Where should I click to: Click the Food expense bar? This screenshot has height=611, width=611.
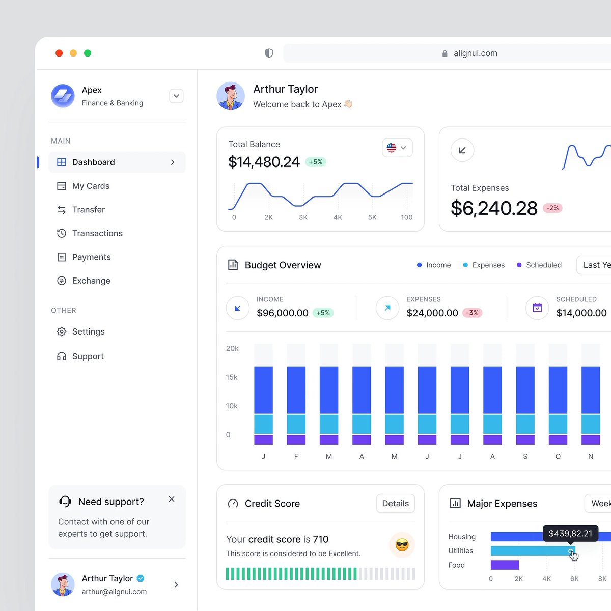[505, 565]
